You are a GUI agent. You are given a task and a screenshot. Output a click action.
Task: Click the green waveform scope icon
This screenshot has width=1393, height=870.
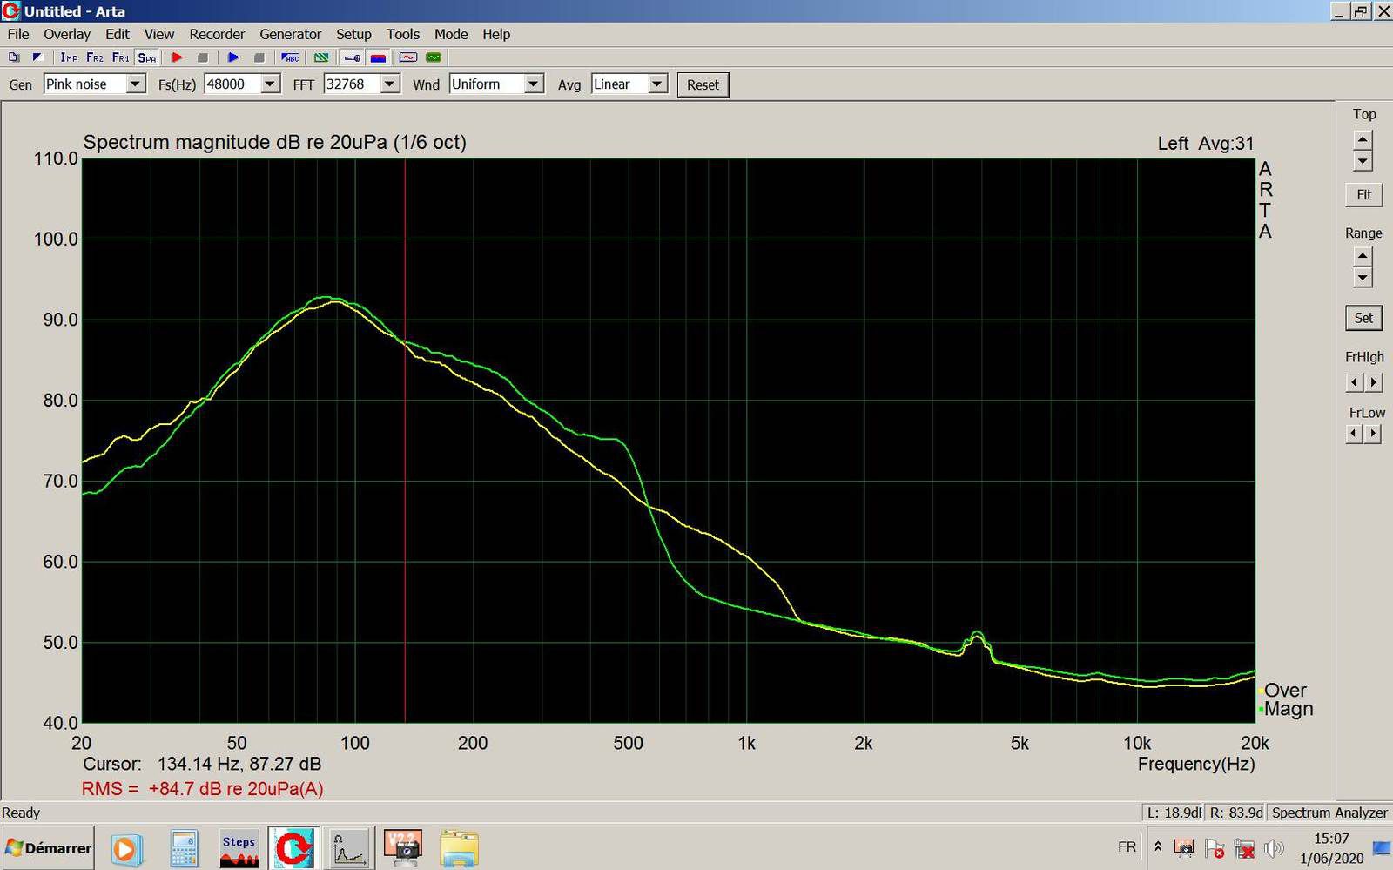[x=434, y=57]
